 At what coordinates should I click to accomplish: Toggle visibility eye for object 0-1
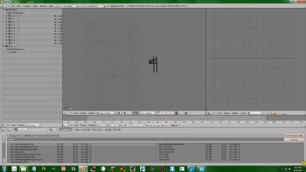(55, 19)
